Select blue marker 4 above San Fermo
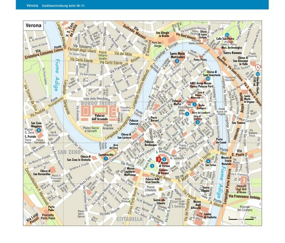285x243 pixels. point(209,161)
